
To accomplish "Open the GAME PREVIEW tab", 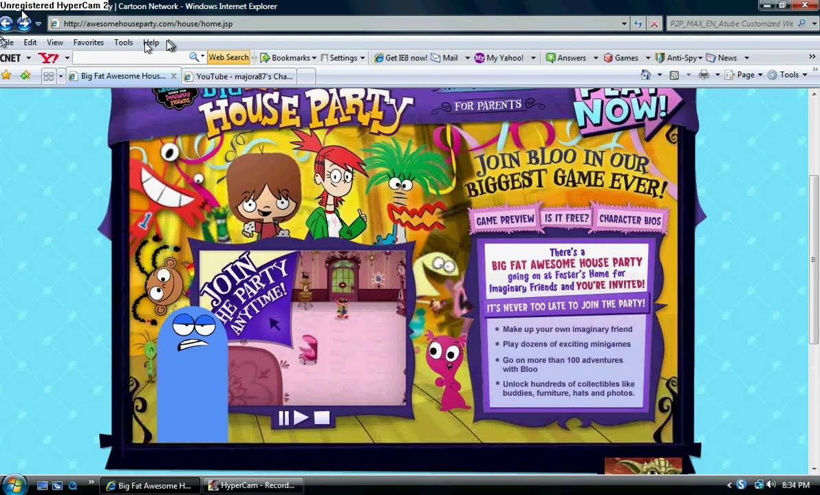I will [x=505, y=219].
